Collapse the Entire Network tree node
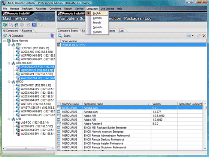The image size is (209, 157). [x=4, y=41]
